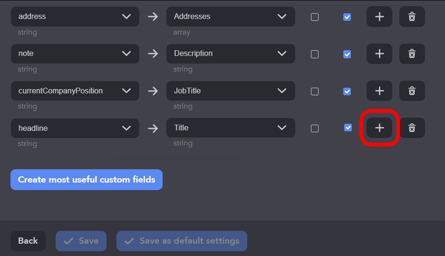Image resolution: width=445 pixels, height=256 pixels.
Task: Uncheck the blue checkbox in the currentCompanyPosition row
Action: click(347, 91)
